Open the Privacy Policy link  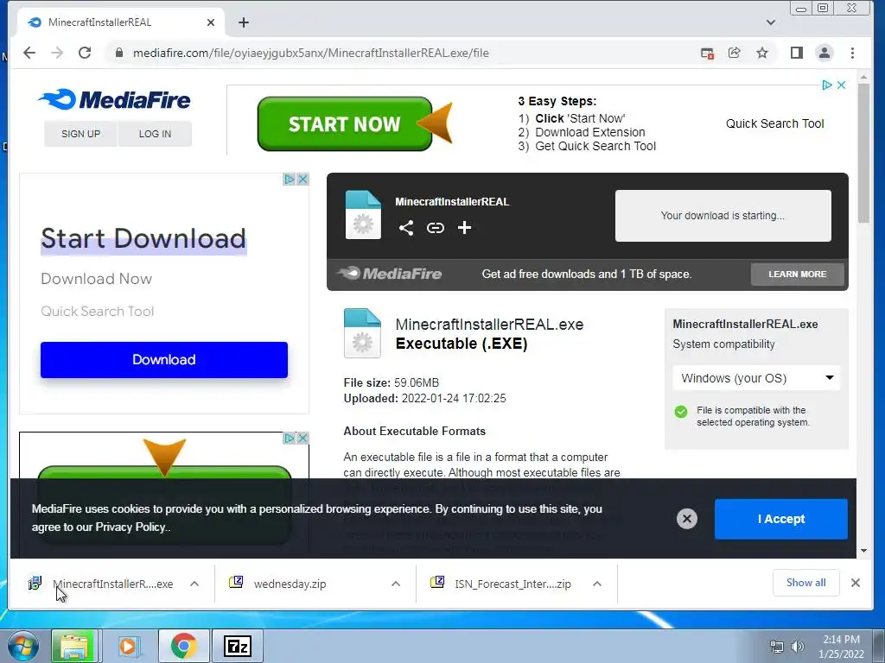[x=131, y=527]
